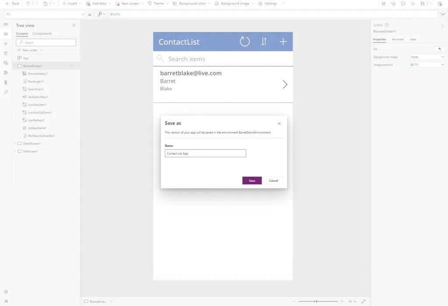Screen dimensions: 448x306
Task: Expand the EditScreen1 tree node
Action: [x=14, y=151]
